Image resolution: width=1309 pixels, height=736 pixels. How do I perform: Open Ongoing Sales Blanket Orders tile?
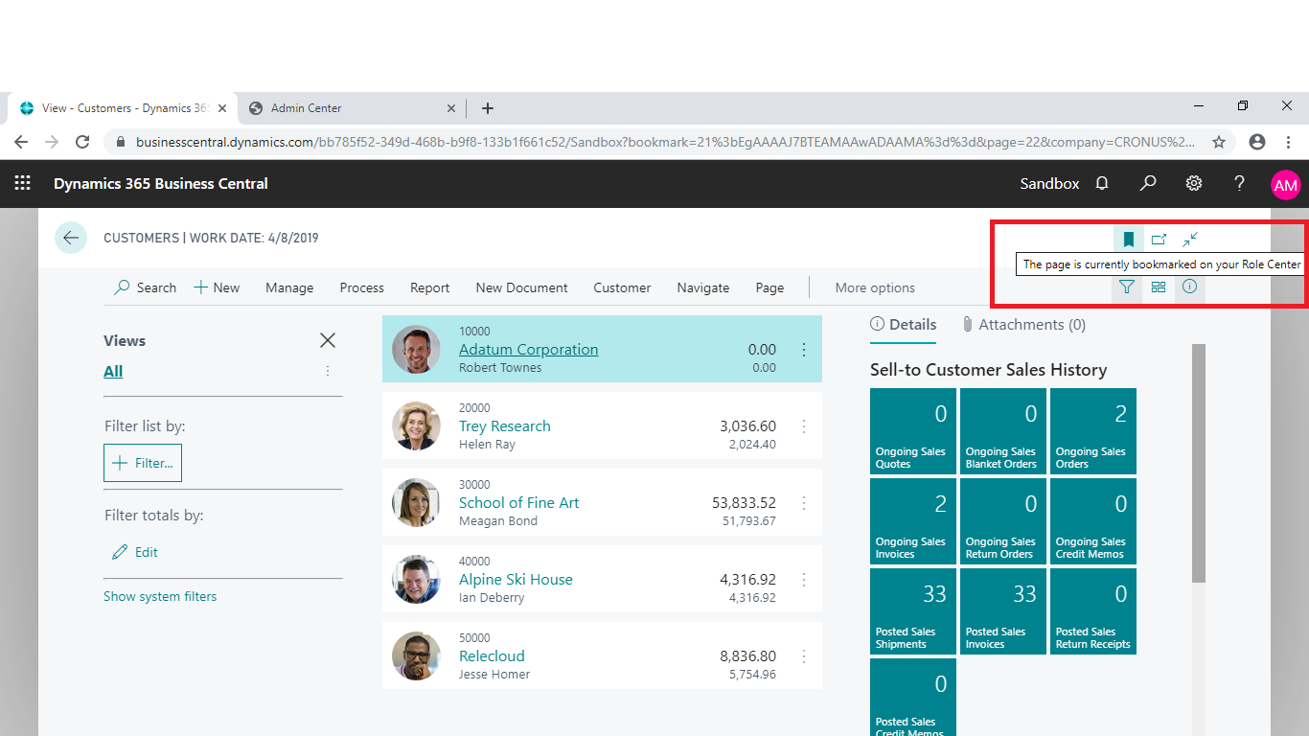[1003, 431]
